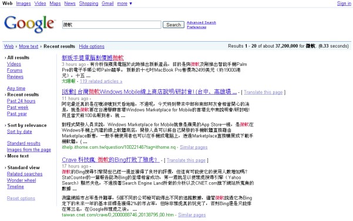Click the results count text '37,200,000'
Image resolution: width=353 pixels, height=221 pixels.
287,46
